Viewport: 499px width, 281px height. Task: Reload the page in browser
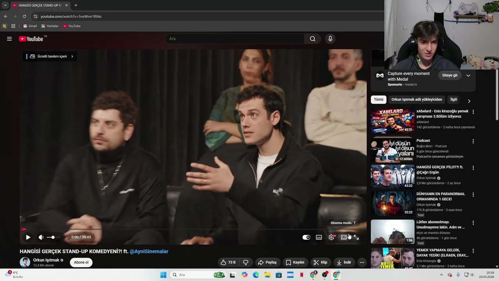point(24,16)
